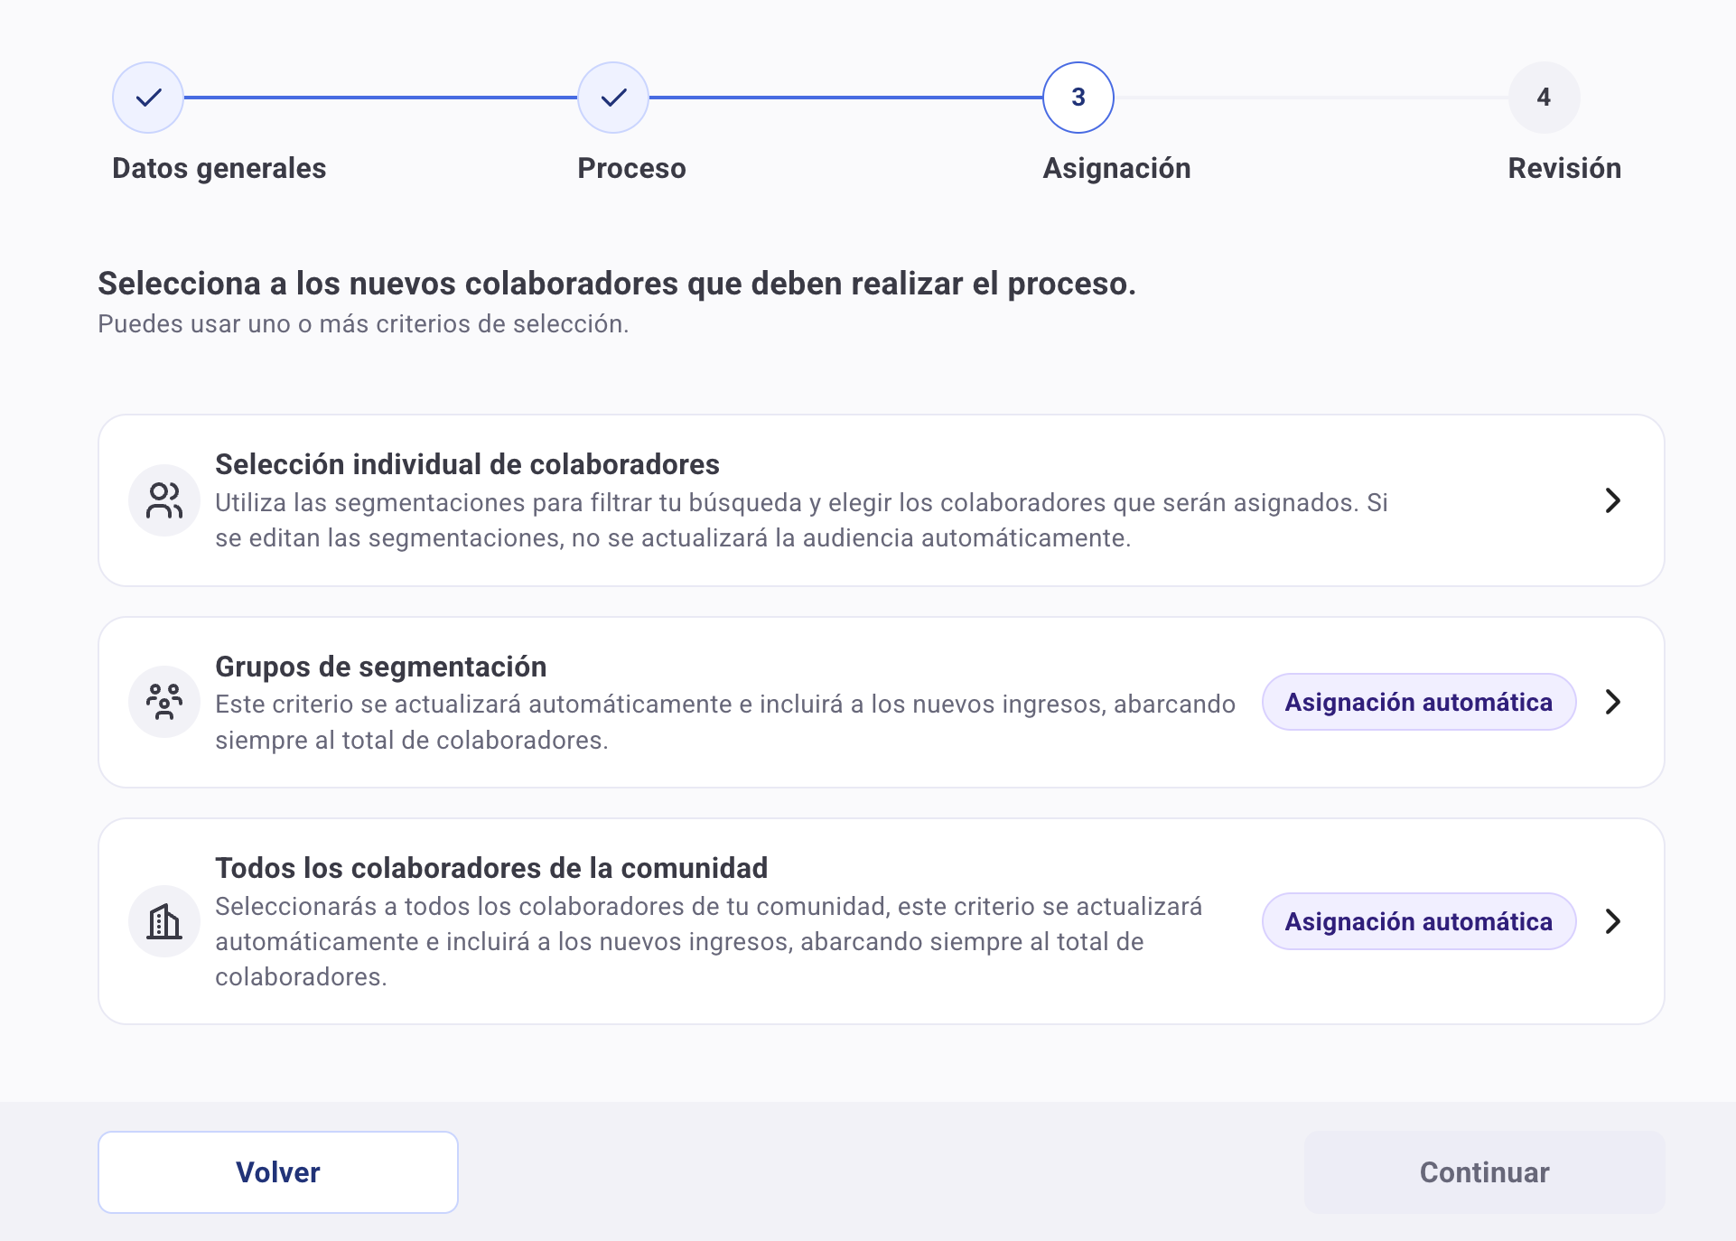Click the Datos generales checkmark step circle
Viewport: 1736px width, 1241px height.
click(148, 98)
